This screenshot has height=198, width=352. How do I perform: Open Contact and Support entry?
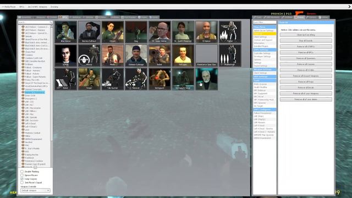(x=265, y=40)
